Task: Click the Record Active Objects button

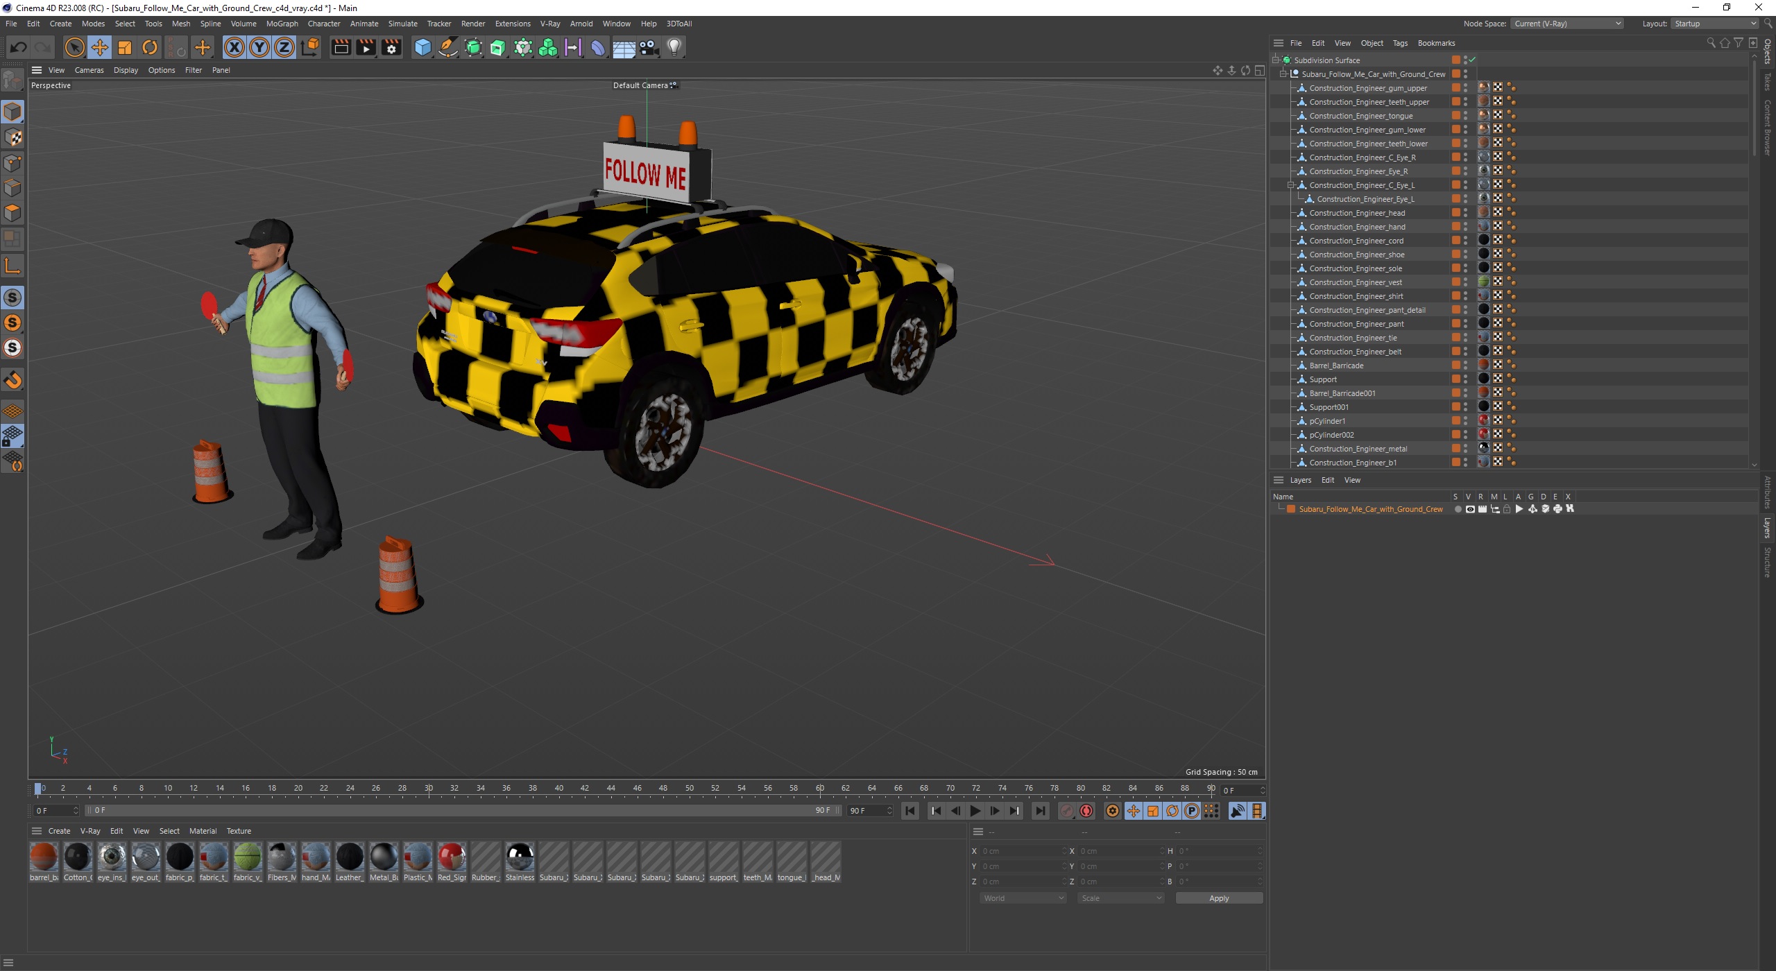Action: 1067,811
